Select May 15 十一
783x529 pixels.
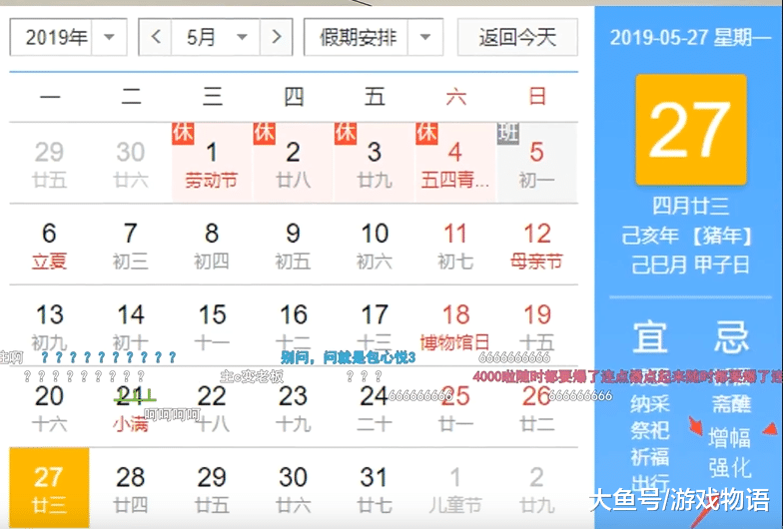click(x=212, y=325)
